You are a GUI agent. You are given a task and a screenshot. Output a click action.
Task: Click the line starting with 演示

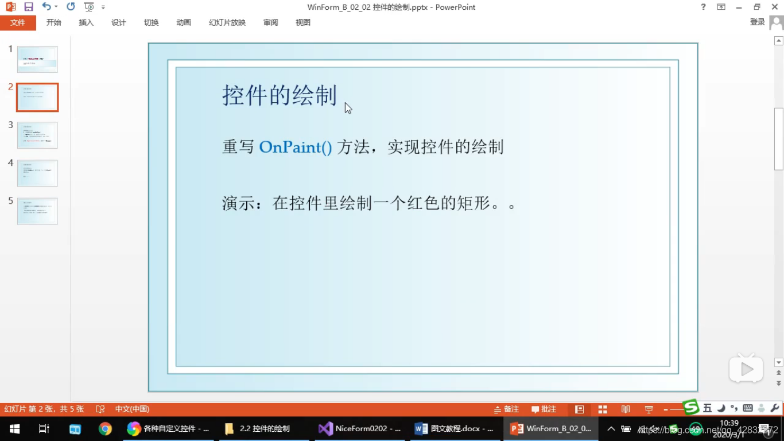[369, 203]
